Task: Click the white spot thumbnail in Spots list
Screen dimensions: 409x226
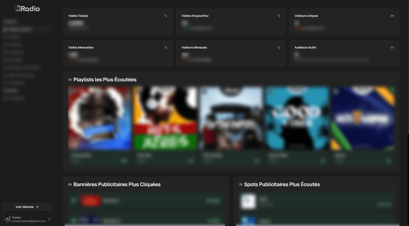Action: tap(248, 201)
